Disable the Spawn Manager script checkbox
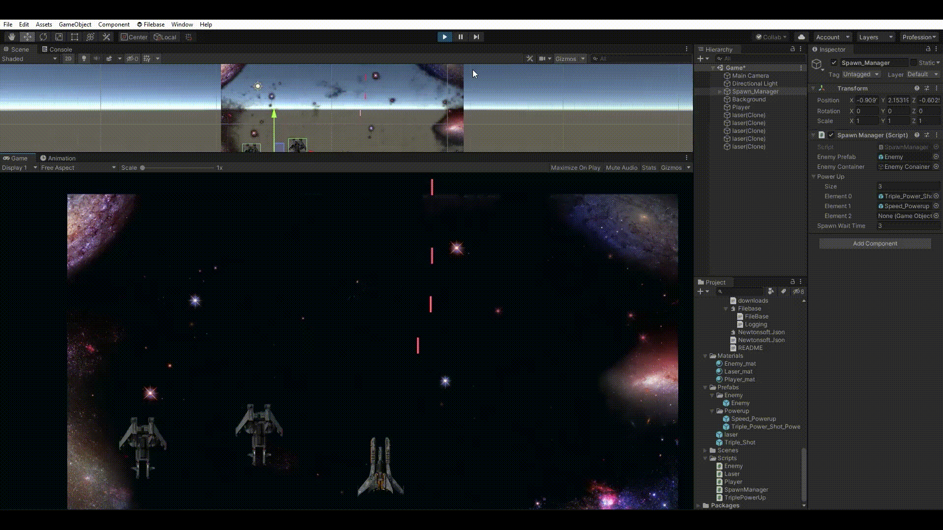The width and height of the screenshot is (943, 530). pyautogui.click(x=831, y=135)
